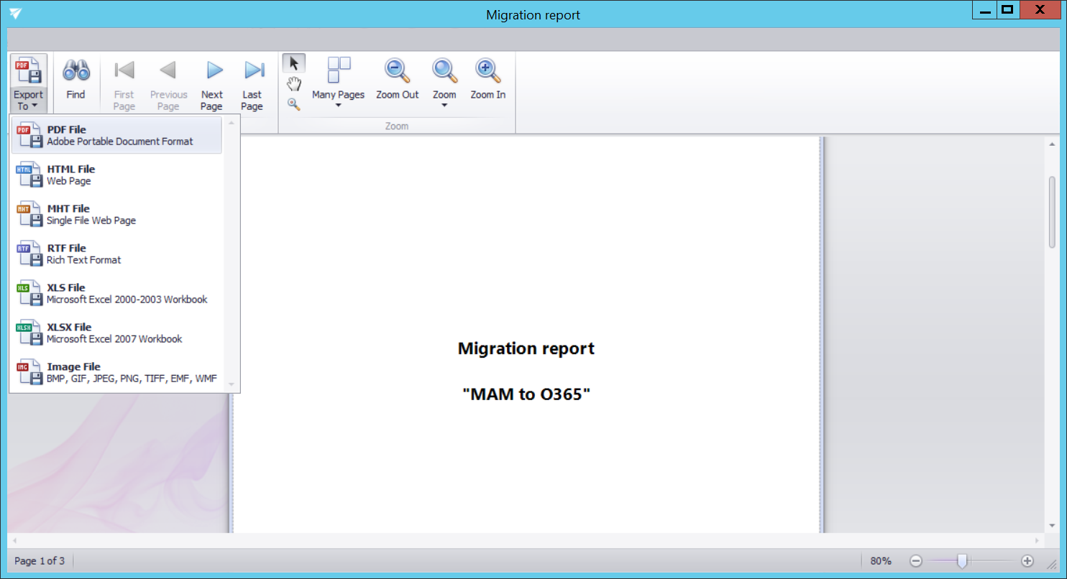Select the small magnifier tool
Viewport: 1067px width, 579px height.
[x=293, y=104]
